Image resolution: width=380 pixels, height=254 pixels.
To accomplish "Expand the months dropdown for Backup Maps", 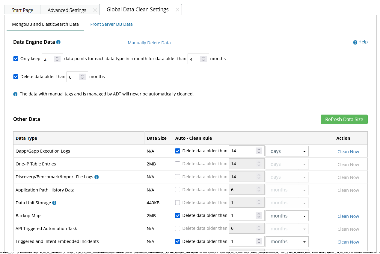I will (x=287, y=216).
